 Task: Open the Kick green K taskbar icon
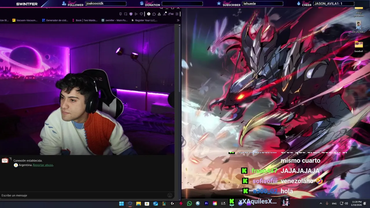[232, 202]
